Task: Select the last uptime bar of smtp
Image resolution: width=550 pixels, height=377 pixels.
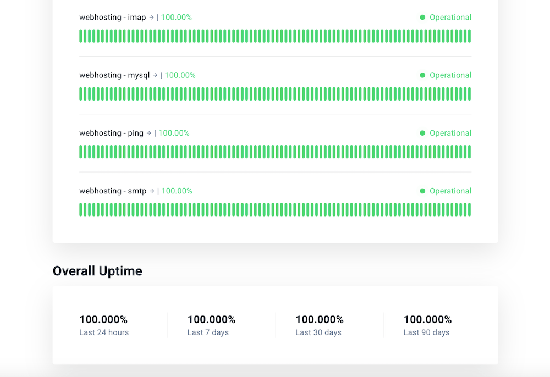Action: point(469,209)
